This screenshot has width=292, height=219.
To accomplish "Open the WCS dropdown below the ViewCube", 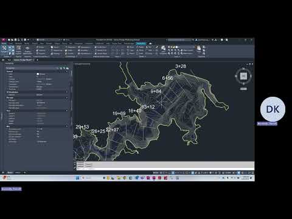I will [243, 89].
